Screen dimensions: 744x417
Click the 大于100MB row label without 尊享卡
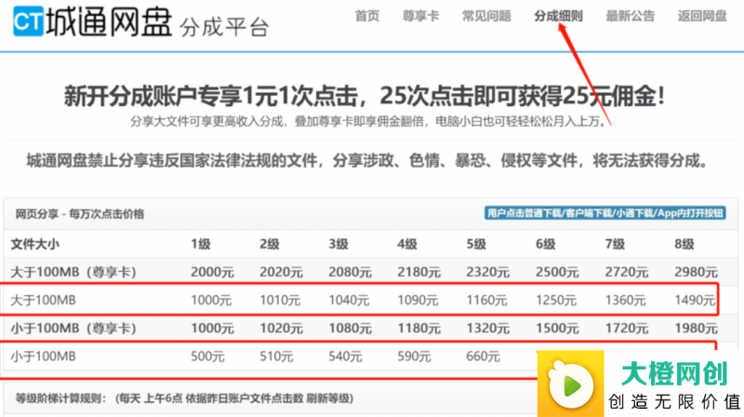point(43,300)
